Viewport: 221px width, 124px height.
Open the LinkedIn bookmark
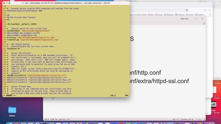pyautogui.click(x=199, y=14)
